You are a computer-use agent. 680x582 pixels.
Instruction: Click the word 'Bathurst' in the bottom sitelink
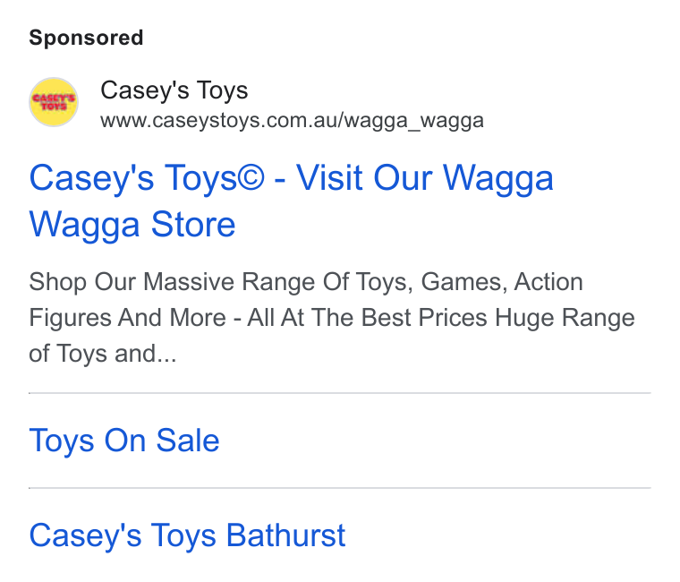click(x=285, y=535)
